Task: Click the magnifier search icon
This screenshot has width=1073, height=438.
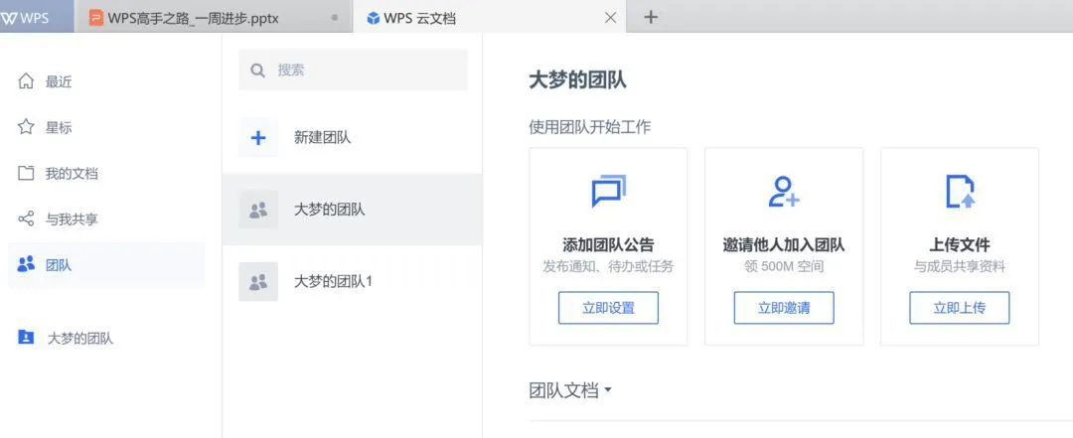Action: point(258,70)
